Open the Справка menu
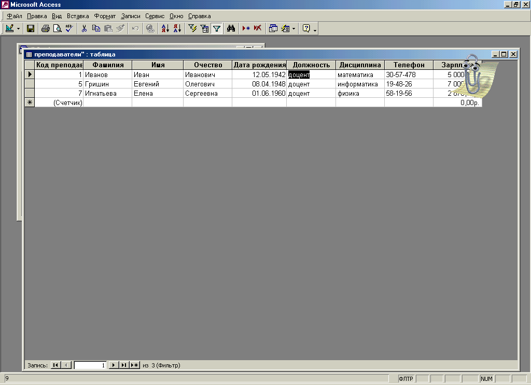 [200, 16]
